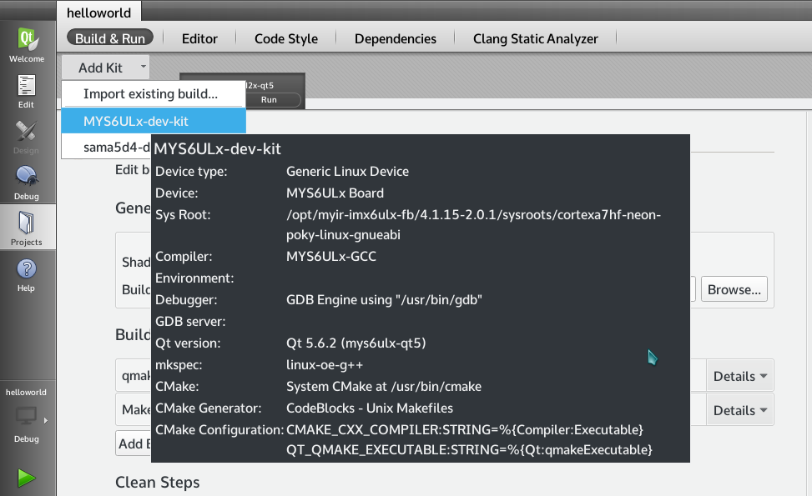Click the "Debugger:" label
The image size is (812, 496).
point(186,299)
